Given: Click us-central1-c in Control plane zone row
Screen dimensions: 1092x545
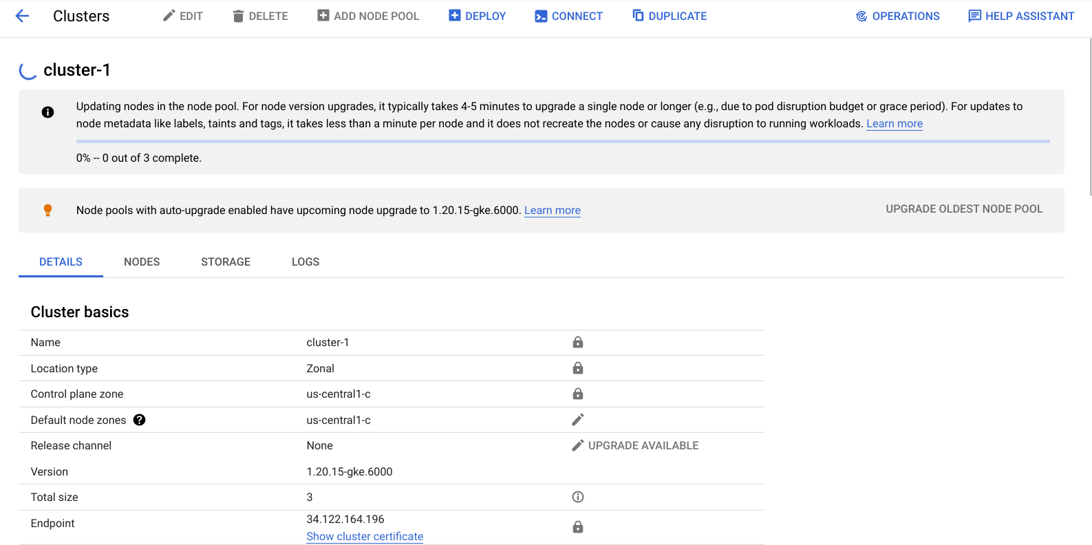Looking at the screenshot, I should click(x=339, y=394).
